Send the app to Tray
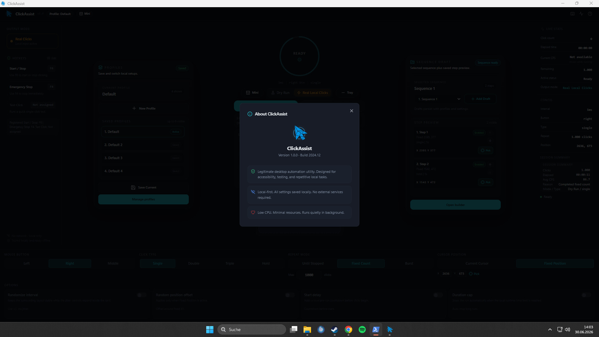The image size is (599, 337). [x=347, y=93]
